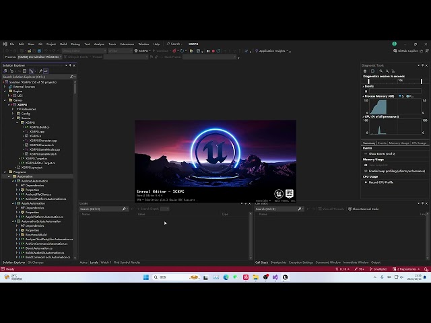The width and height of the screenshot is (431, 323).
Task: Expand the External Sources node
Action: (x=5, y=87)
